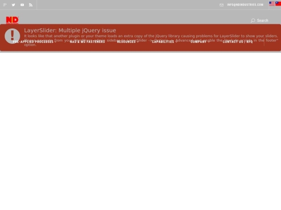This screenshot has height=210, width=281.
Task: Click the LayerSlider: Multiple jQuery issue heading
Action: [70, 30]
